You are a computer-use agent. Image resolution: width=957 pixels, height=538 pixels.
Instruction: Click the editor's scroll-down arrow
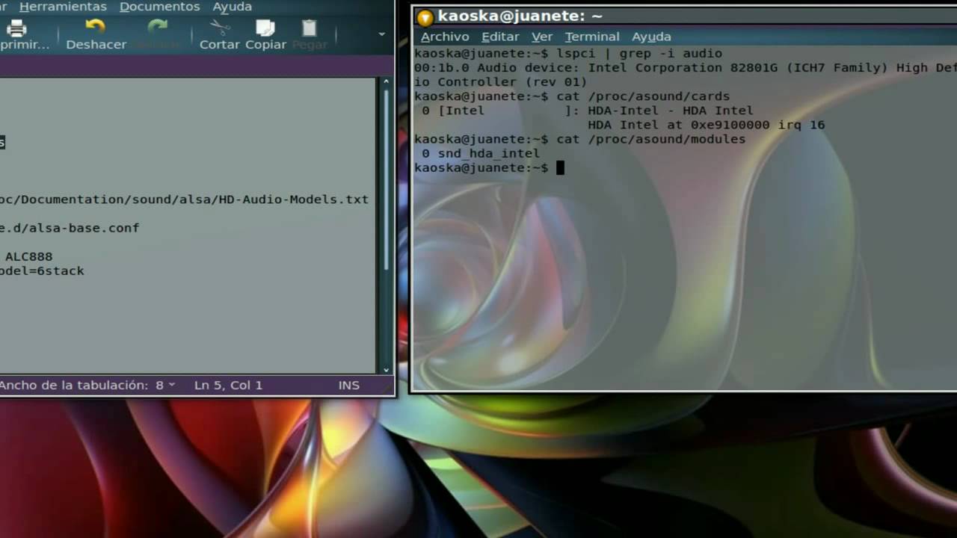387,369
